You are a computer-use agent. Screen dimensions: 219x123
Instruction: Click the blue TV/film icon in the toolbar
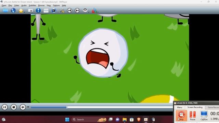[x=54, y=11]
